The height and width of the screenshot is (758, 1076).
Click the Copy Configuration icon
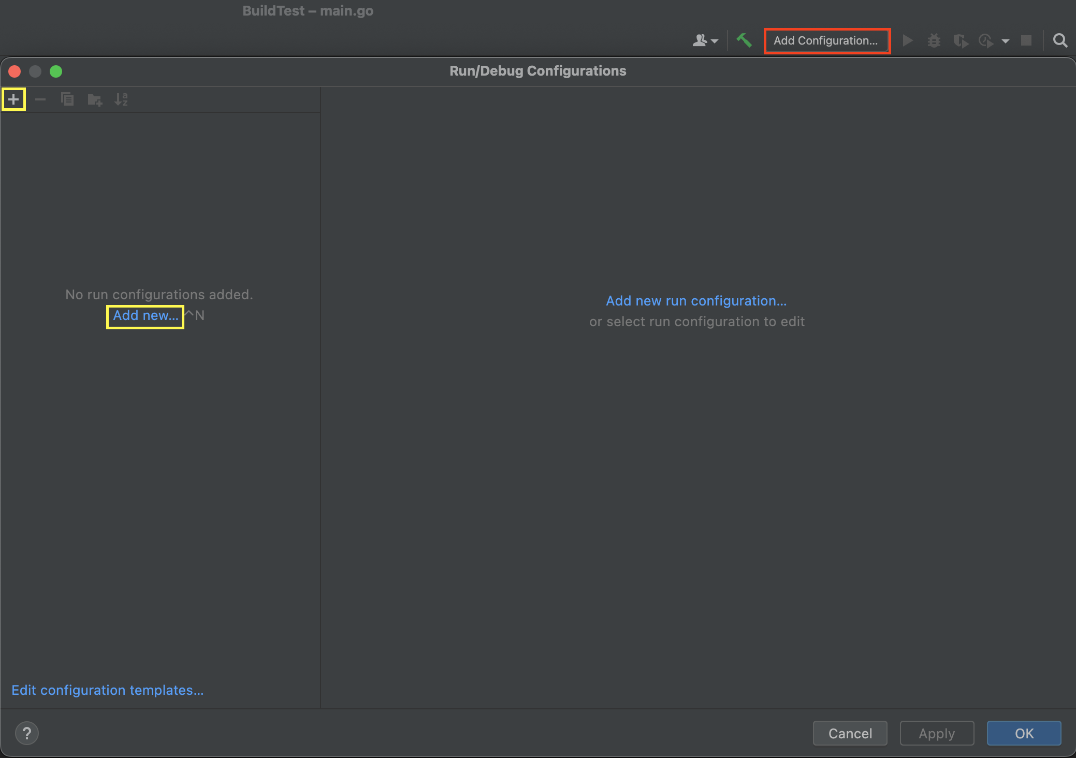pyautogui.click(x=67, y=99)
